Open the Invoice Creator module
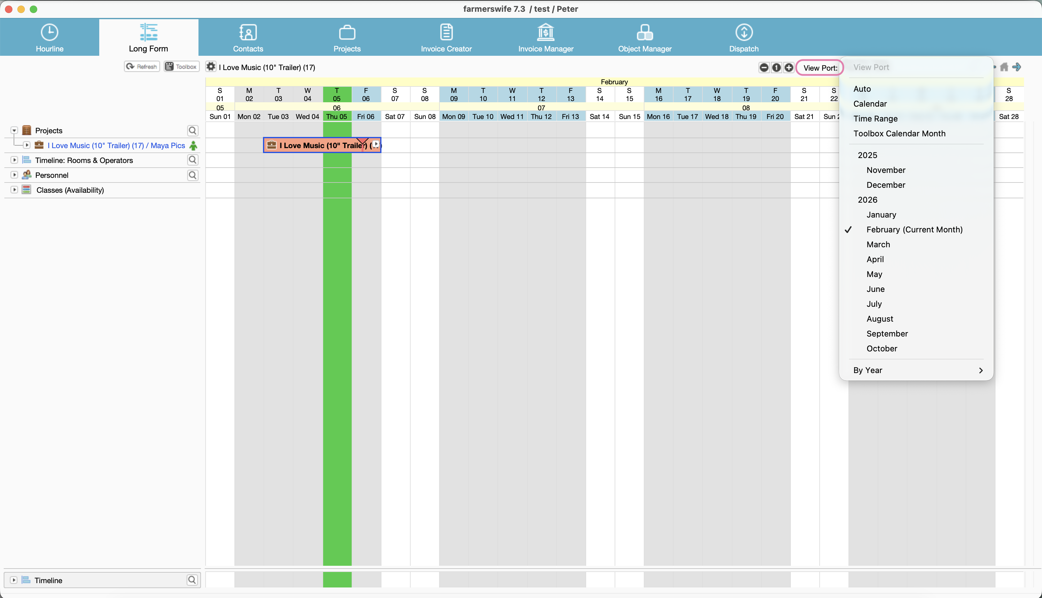Screen dimensions: 1042x598 click(446, 38)
